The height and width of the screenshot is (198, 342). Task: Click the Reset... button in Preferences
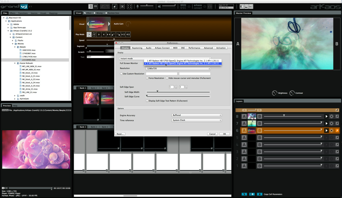[x=120, y=134]
